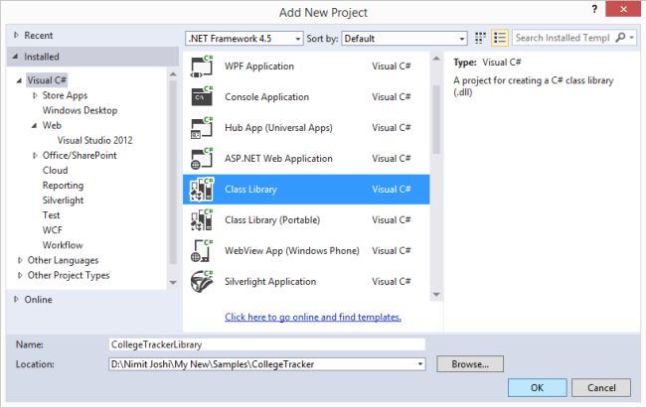Select Visual Studio 2012 under Web
The image size is (646, 407).
(95, 140)
